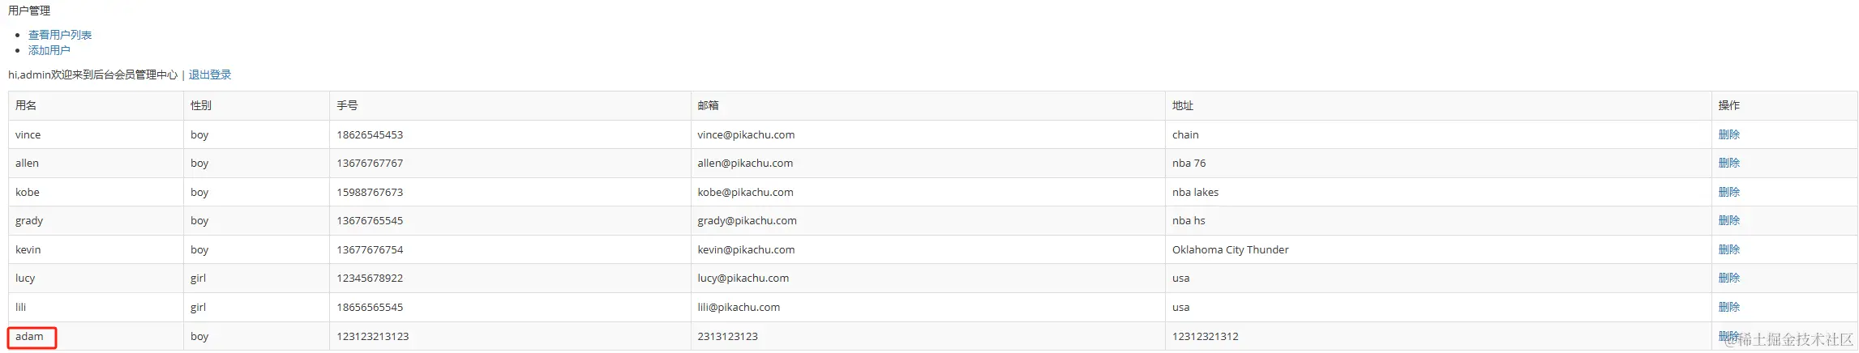Click the 用户管理 page heading
Viewport: 1859px width, 353px height.
pyautogui.click(x=29, y=11)
